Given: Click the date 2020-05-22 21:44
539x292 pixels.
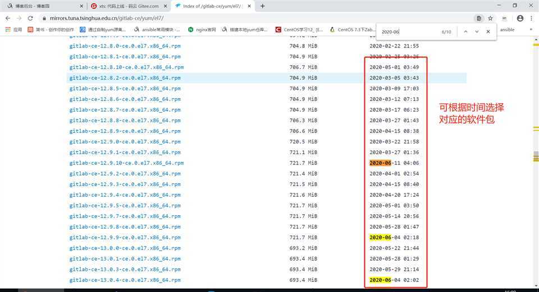Looking at the screenshot, I should [394, 248].
